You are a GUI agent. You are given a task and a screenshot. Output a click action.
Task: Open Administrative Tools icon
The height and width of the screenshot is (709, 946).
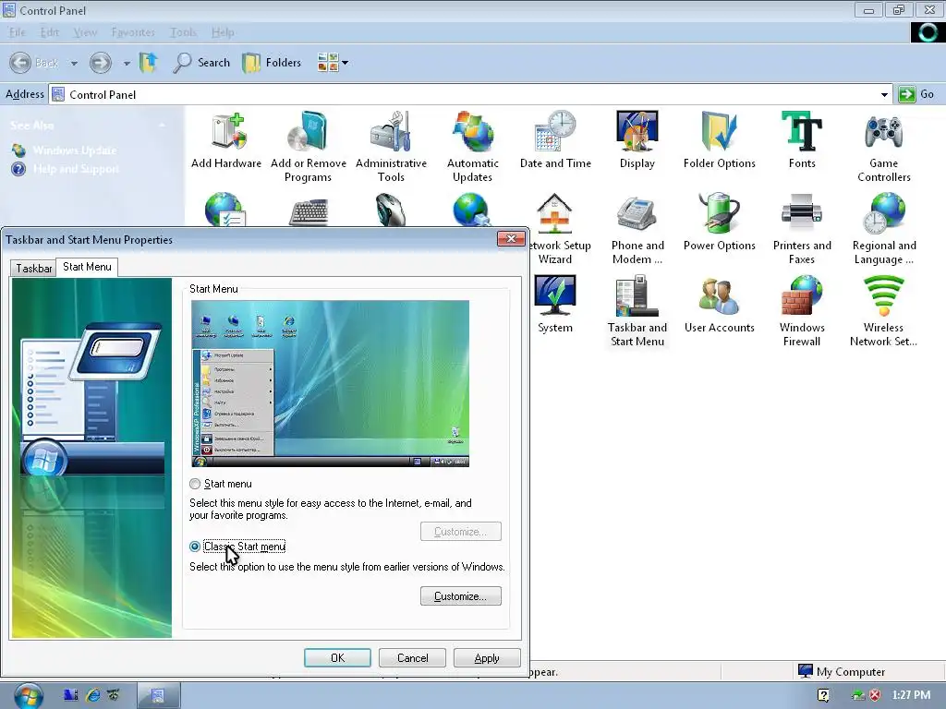click(x=391, y=147)
